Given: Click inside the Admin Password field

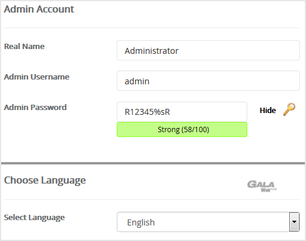Looking at the screenshot, I should pos(182,112).
